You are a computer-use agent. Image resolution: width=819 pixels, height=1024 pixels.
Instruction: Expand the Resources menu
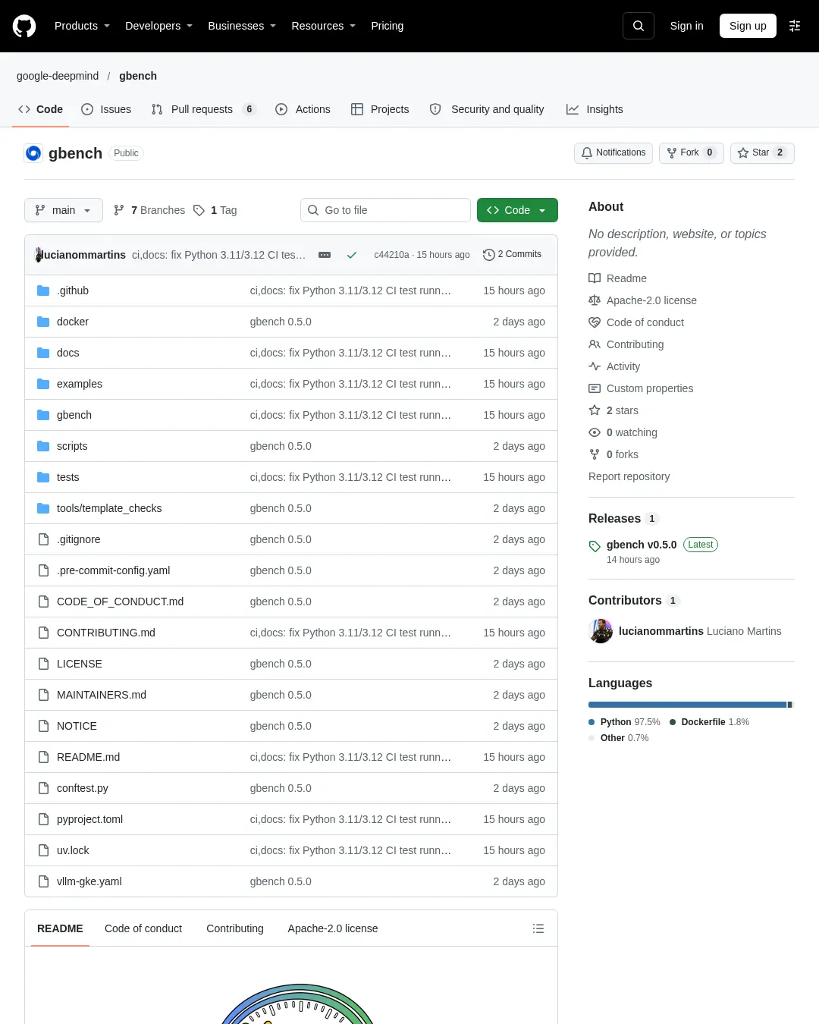(323, 26)
